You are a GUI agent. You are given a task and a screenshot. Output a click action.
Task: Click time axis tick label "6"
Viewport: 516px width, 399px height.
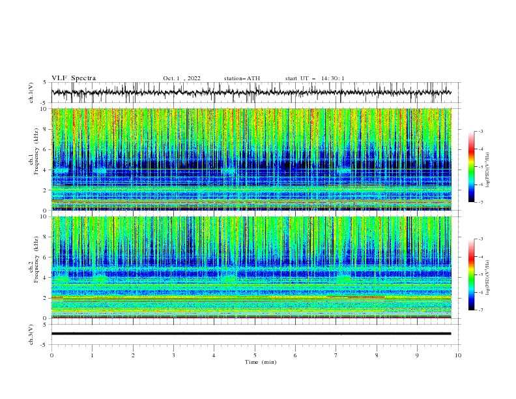point(295,355)
